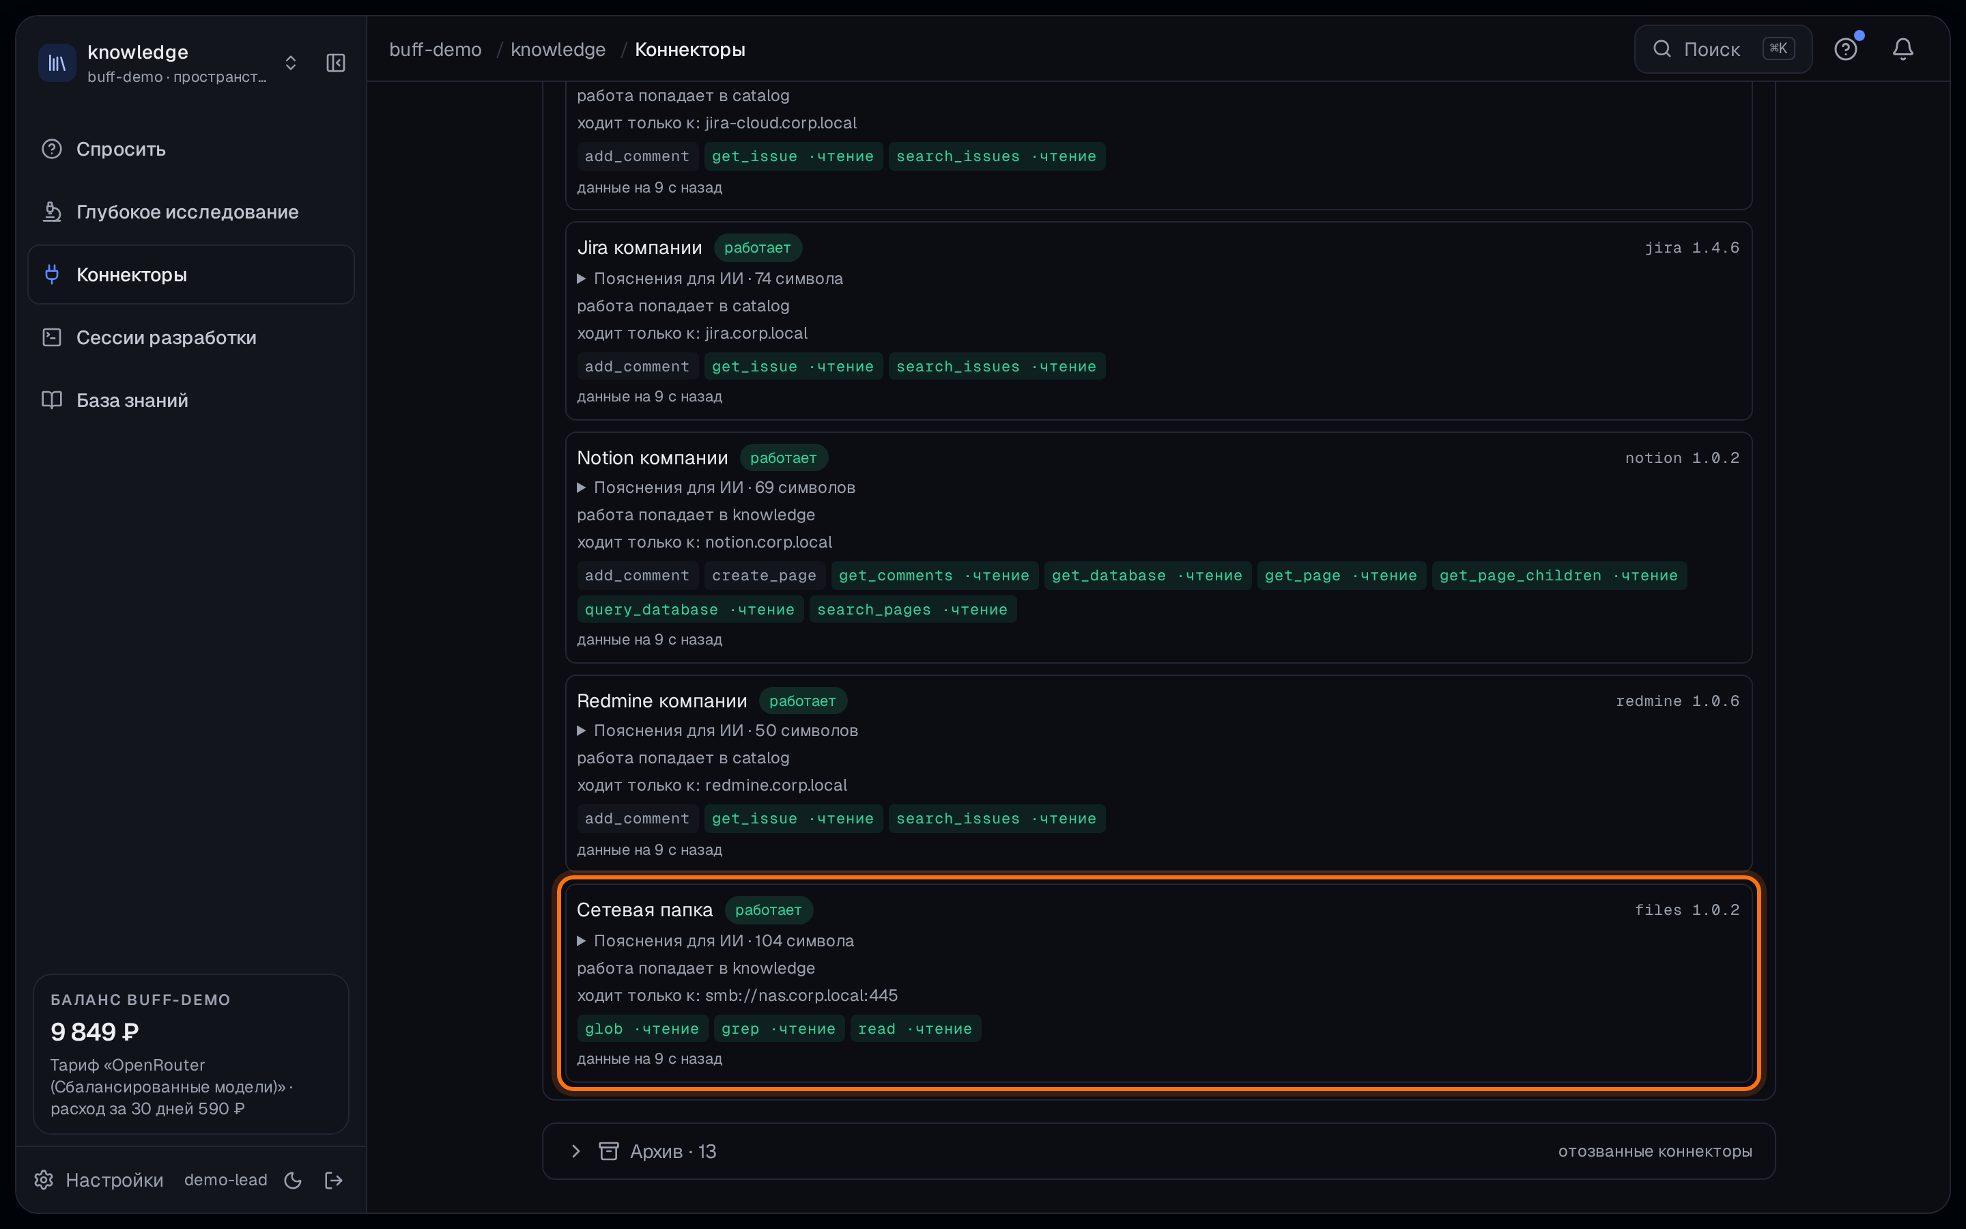The image size is (1966, 1229).
Task: Open Сессии разработки section
Action: click(191, 337)
